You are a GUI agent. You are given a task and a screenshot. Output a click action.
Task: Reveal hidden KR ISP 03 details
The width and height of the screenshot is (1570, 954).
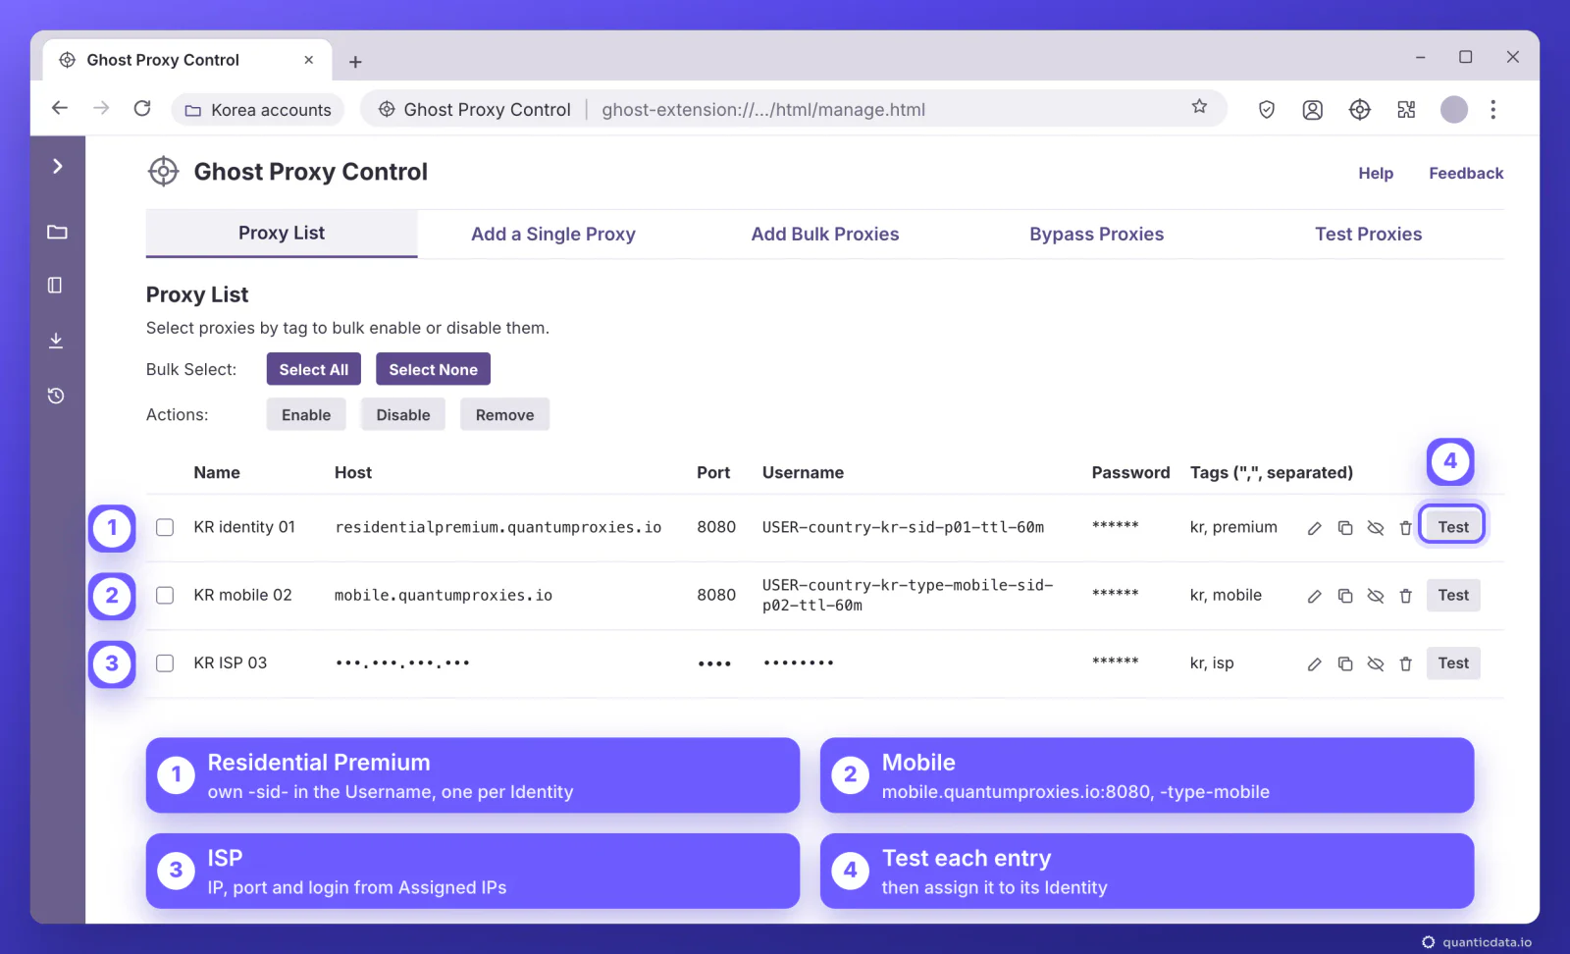[x=1376, y=664]
